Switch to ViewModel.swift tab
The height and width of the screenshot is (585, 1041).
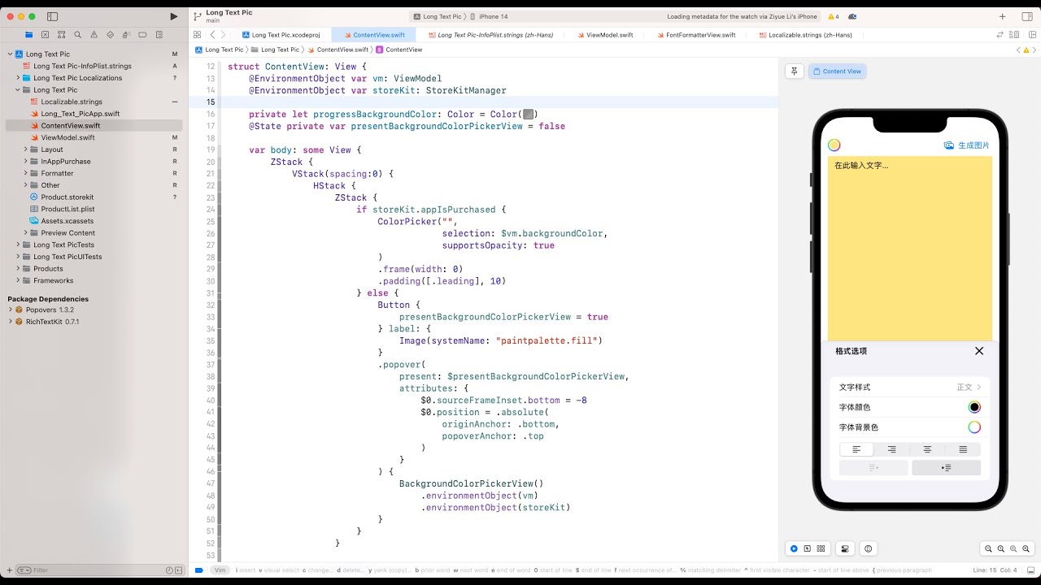coord(604,35)
